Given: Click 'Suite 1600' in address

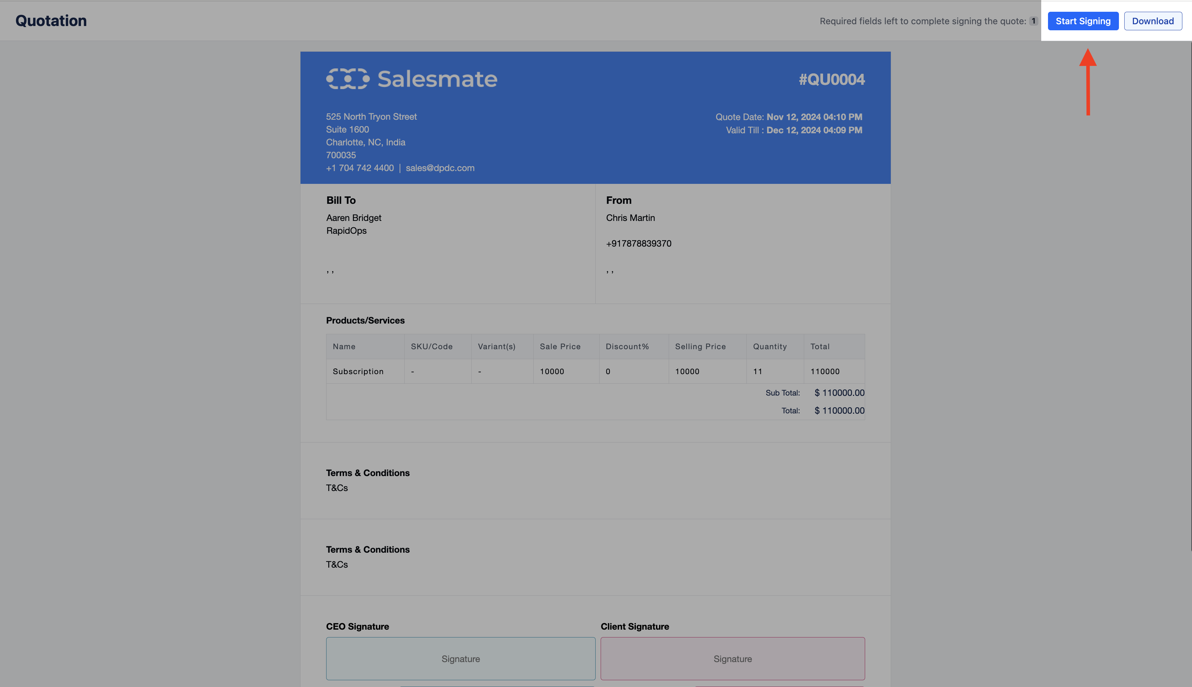Looking at the screenshot, I should click(347, 129).
